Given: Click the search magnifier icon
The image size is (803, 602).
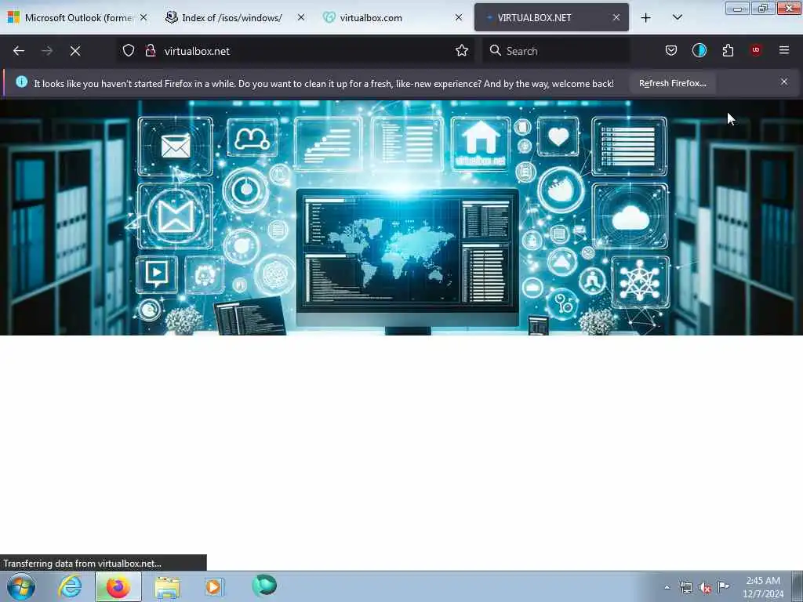Looking at the screenshot, I should click(496, 50).
